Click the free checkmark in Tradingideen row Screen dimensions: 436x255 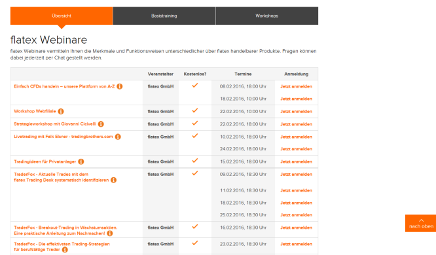point(195,161)
